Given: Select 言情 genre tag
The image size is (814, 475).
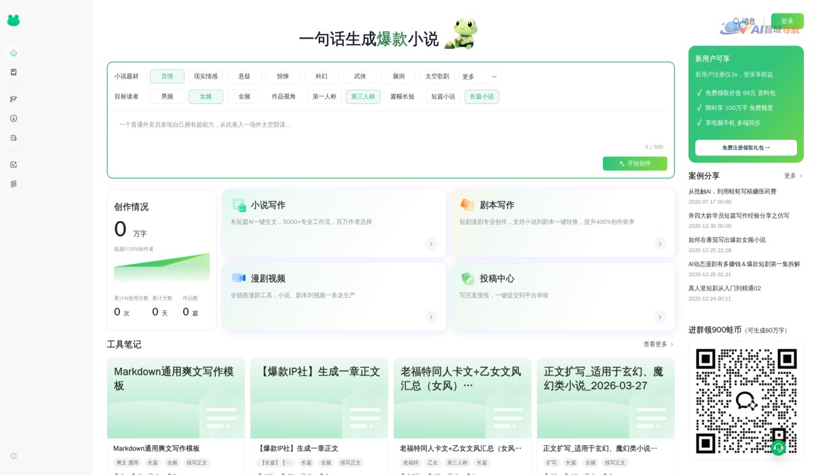Looking at the screenshot, I should (x=167, y=77).
